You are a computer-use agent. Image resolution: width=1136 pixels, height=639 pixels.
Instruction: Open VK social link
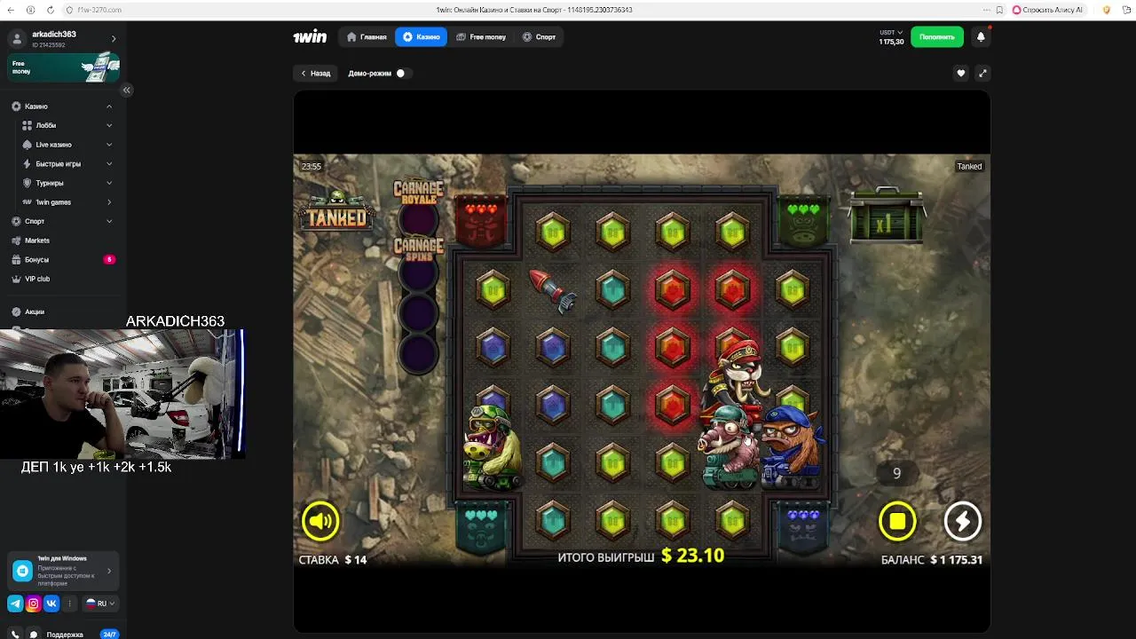pos(51,603)
